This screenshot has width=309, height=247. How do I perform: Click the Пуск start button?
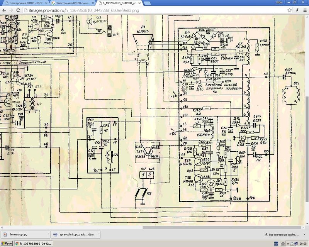(x=7, y=244)
